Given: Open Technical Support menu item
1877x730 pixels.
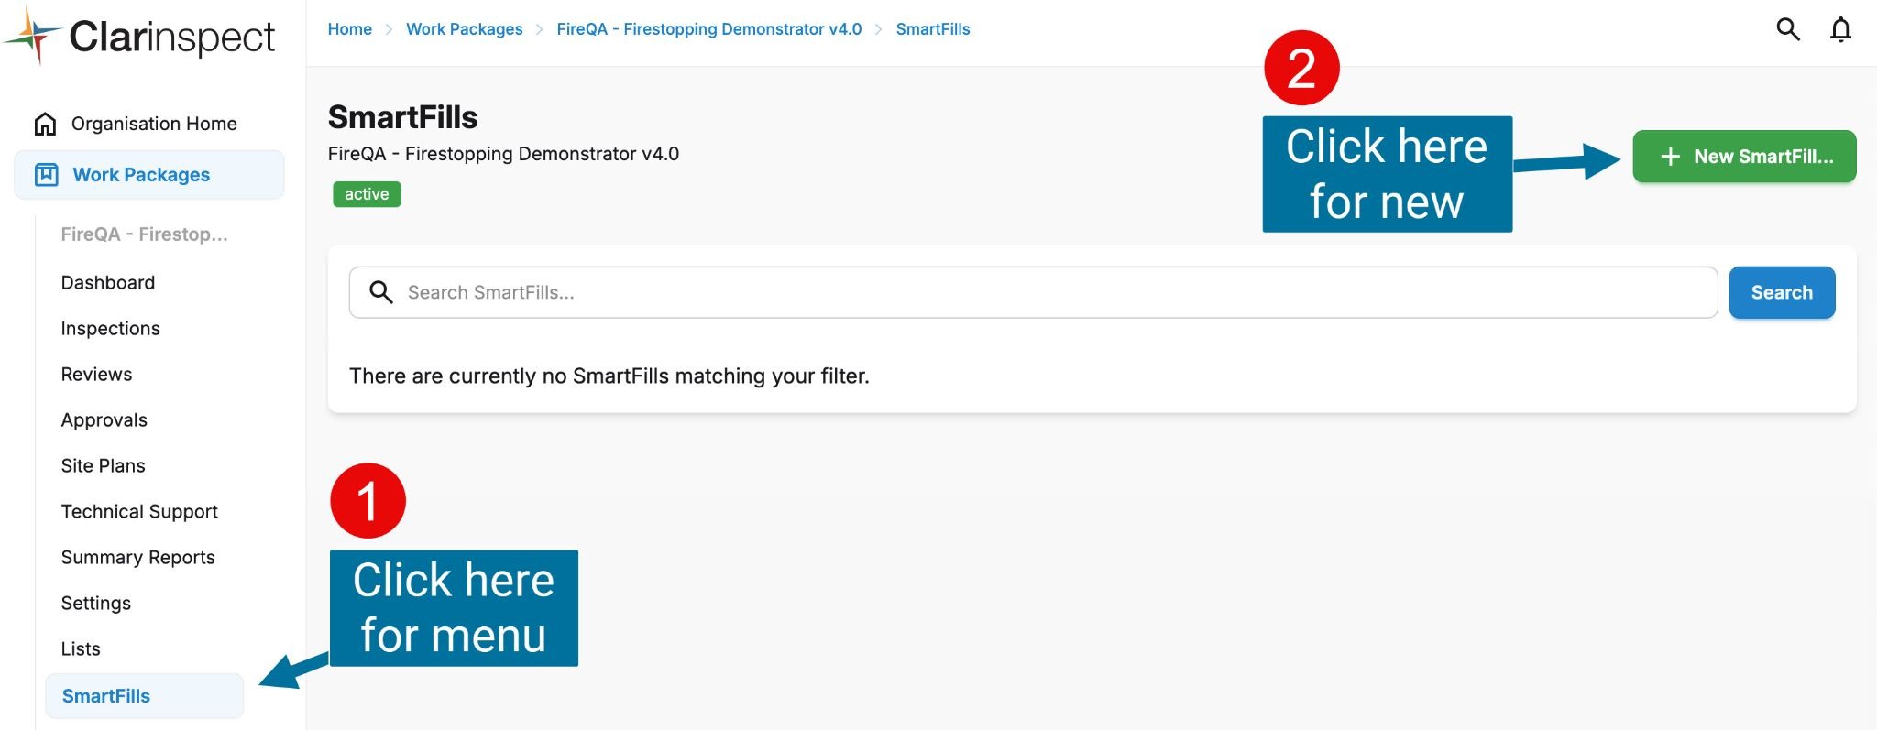Looking at the screenshot, I should 139,512.
